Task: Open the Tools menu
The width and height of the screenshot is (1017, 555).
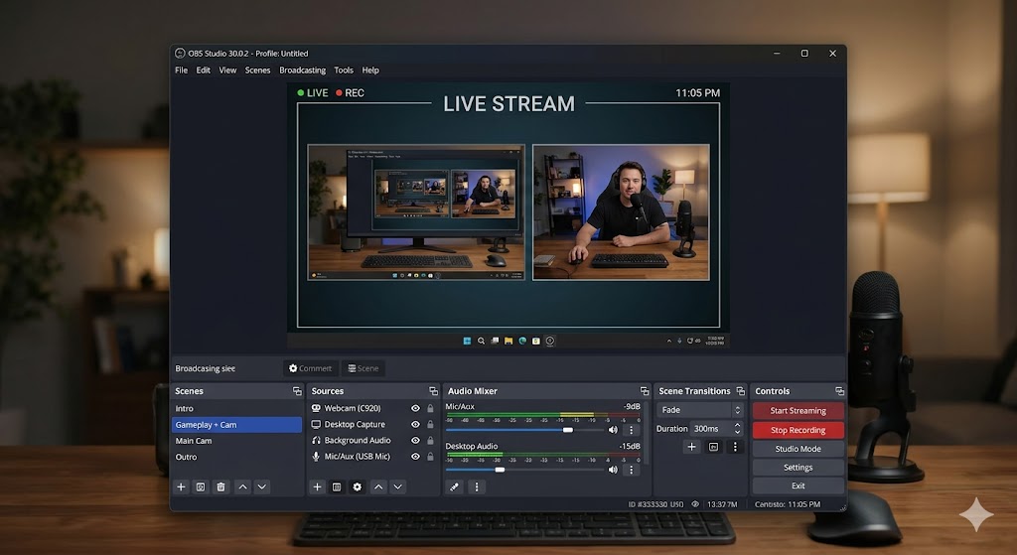Action: (x=344, y=70)
